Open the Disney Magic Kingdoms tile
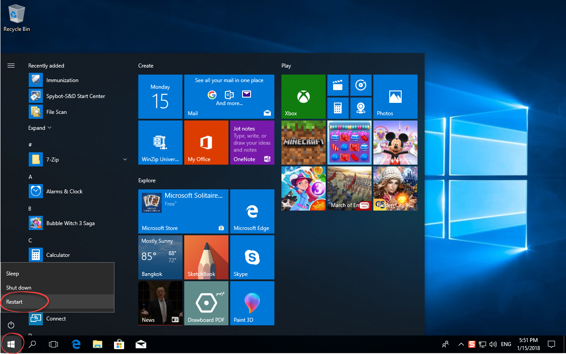Viewport: 566px width, 354px height. coord(395,143)
